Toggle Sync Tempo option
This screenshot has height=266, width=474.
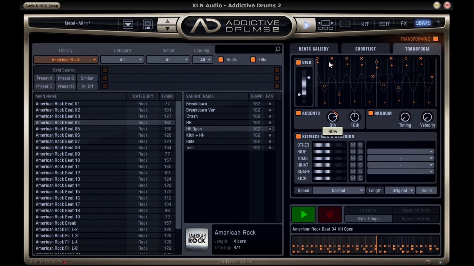point(368,219)
